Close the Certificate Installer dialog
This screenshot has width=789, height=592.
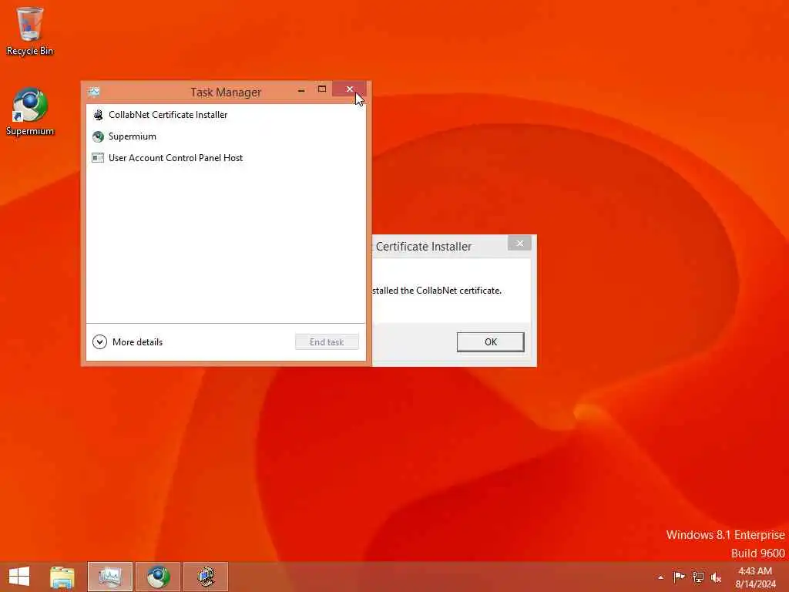520,243
